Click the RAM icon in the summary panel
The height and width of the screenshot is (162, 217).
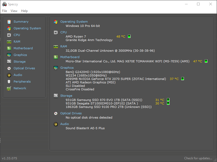[x=56, y=47]
